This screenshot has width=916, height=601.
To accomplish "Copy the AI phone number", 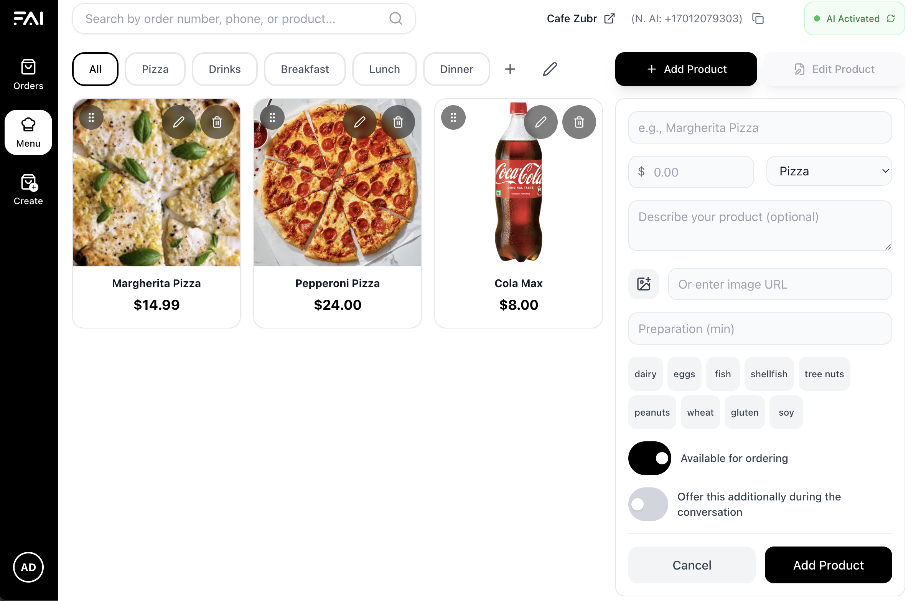I will [x=758, y=18].
